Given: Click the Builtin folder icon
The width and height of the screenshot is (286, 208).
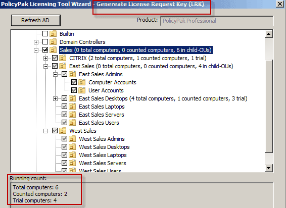Looking at the screenshot, I should tap(53, 34).
